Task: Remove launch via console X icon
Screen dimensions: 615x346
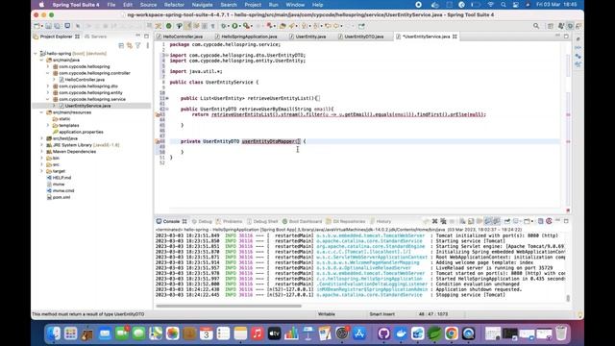Action: pos(434,221)
